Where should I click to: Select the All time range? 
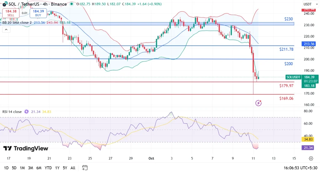click(x=73, y=168)
